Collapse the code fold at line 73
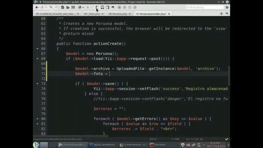Screen dimensions: 263x148 point(37,84)
